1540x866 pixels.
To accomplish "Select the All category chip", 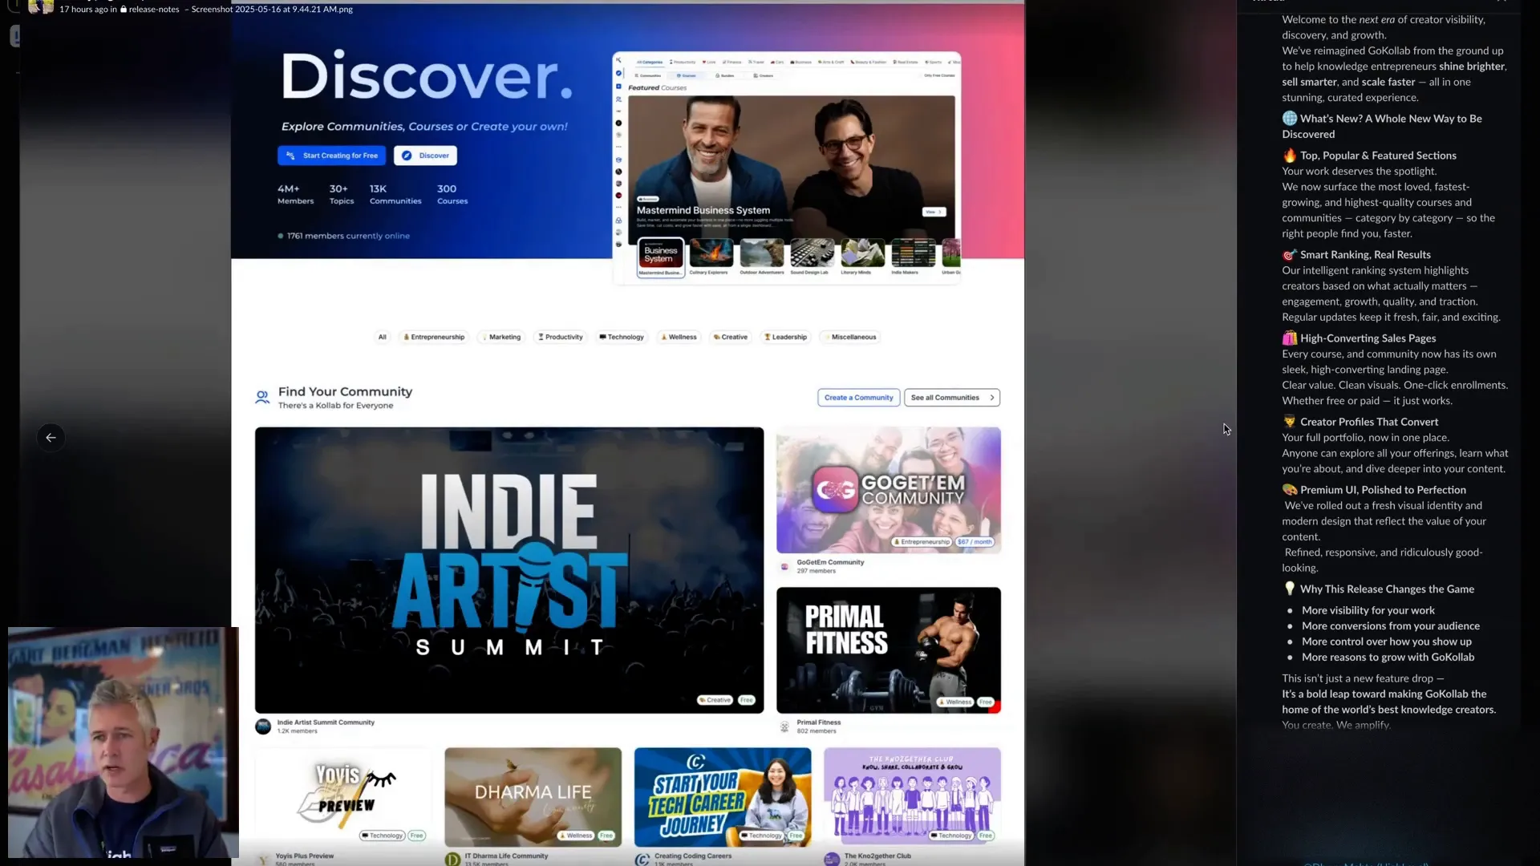I will point(382,337).
